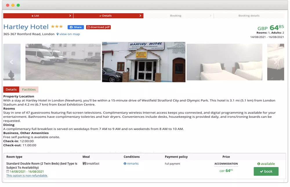Click the three-star hotel rating
The image size is (290, 187).
pyautogui.click(x=57, y=27)
